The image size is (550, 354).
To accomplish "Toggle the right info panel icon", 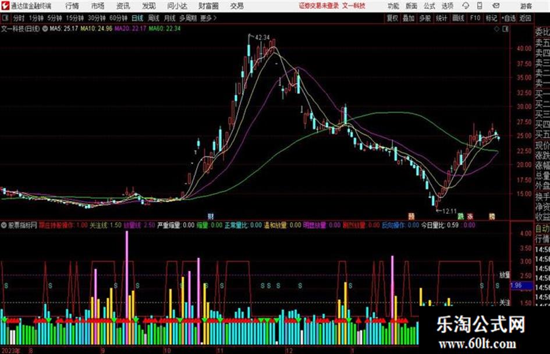I will pyautogui.click(x=505, y=29).
